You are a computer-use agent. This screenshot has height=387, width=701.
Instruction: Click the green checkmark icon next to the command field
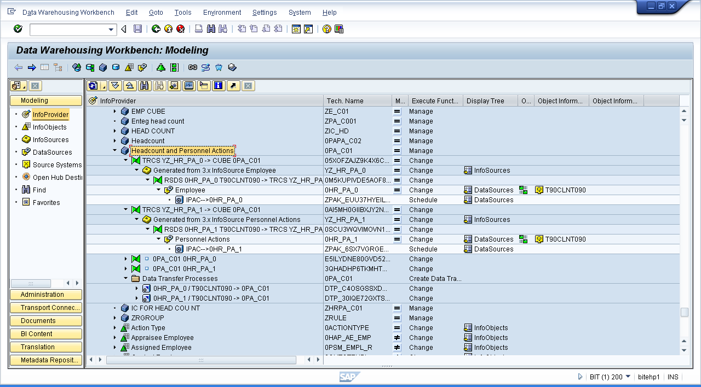18,29
